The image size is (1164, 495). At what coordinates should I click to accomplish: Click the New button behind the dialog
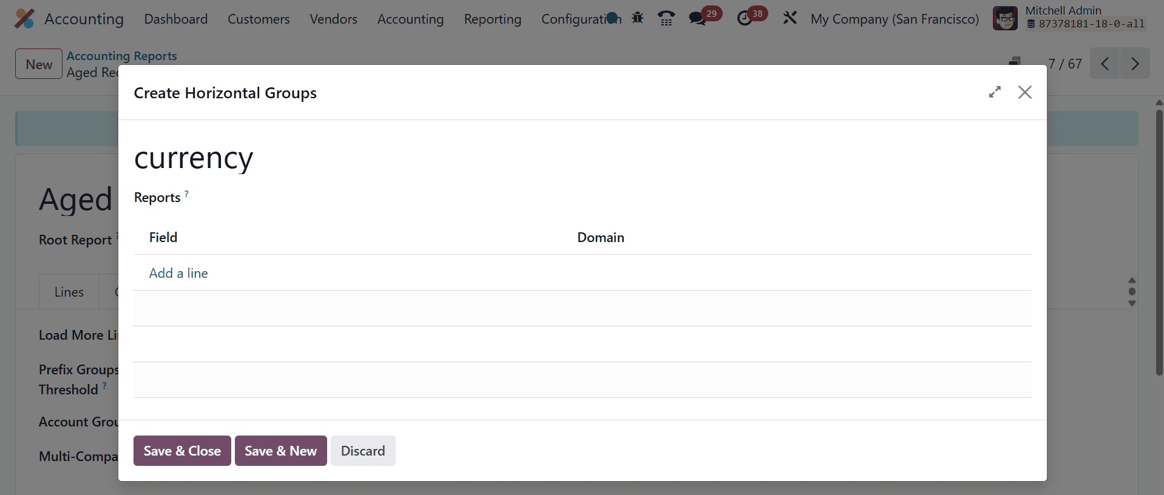point(39,64)
